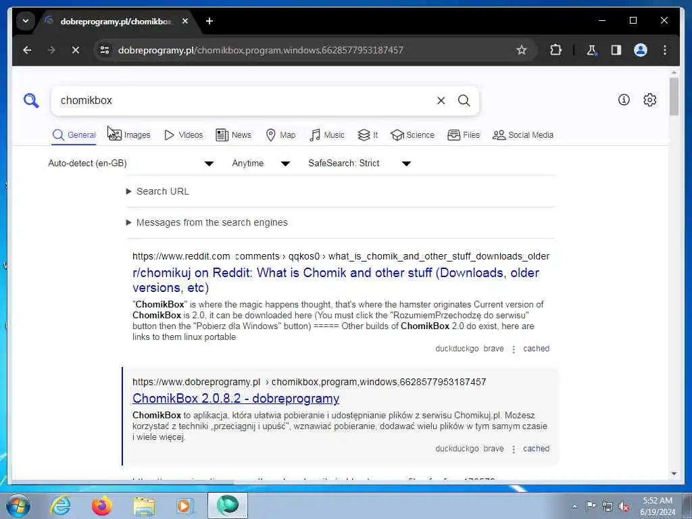Click the muted volume tray icon
Screen dimensions: 692x519
click(624, 507)
